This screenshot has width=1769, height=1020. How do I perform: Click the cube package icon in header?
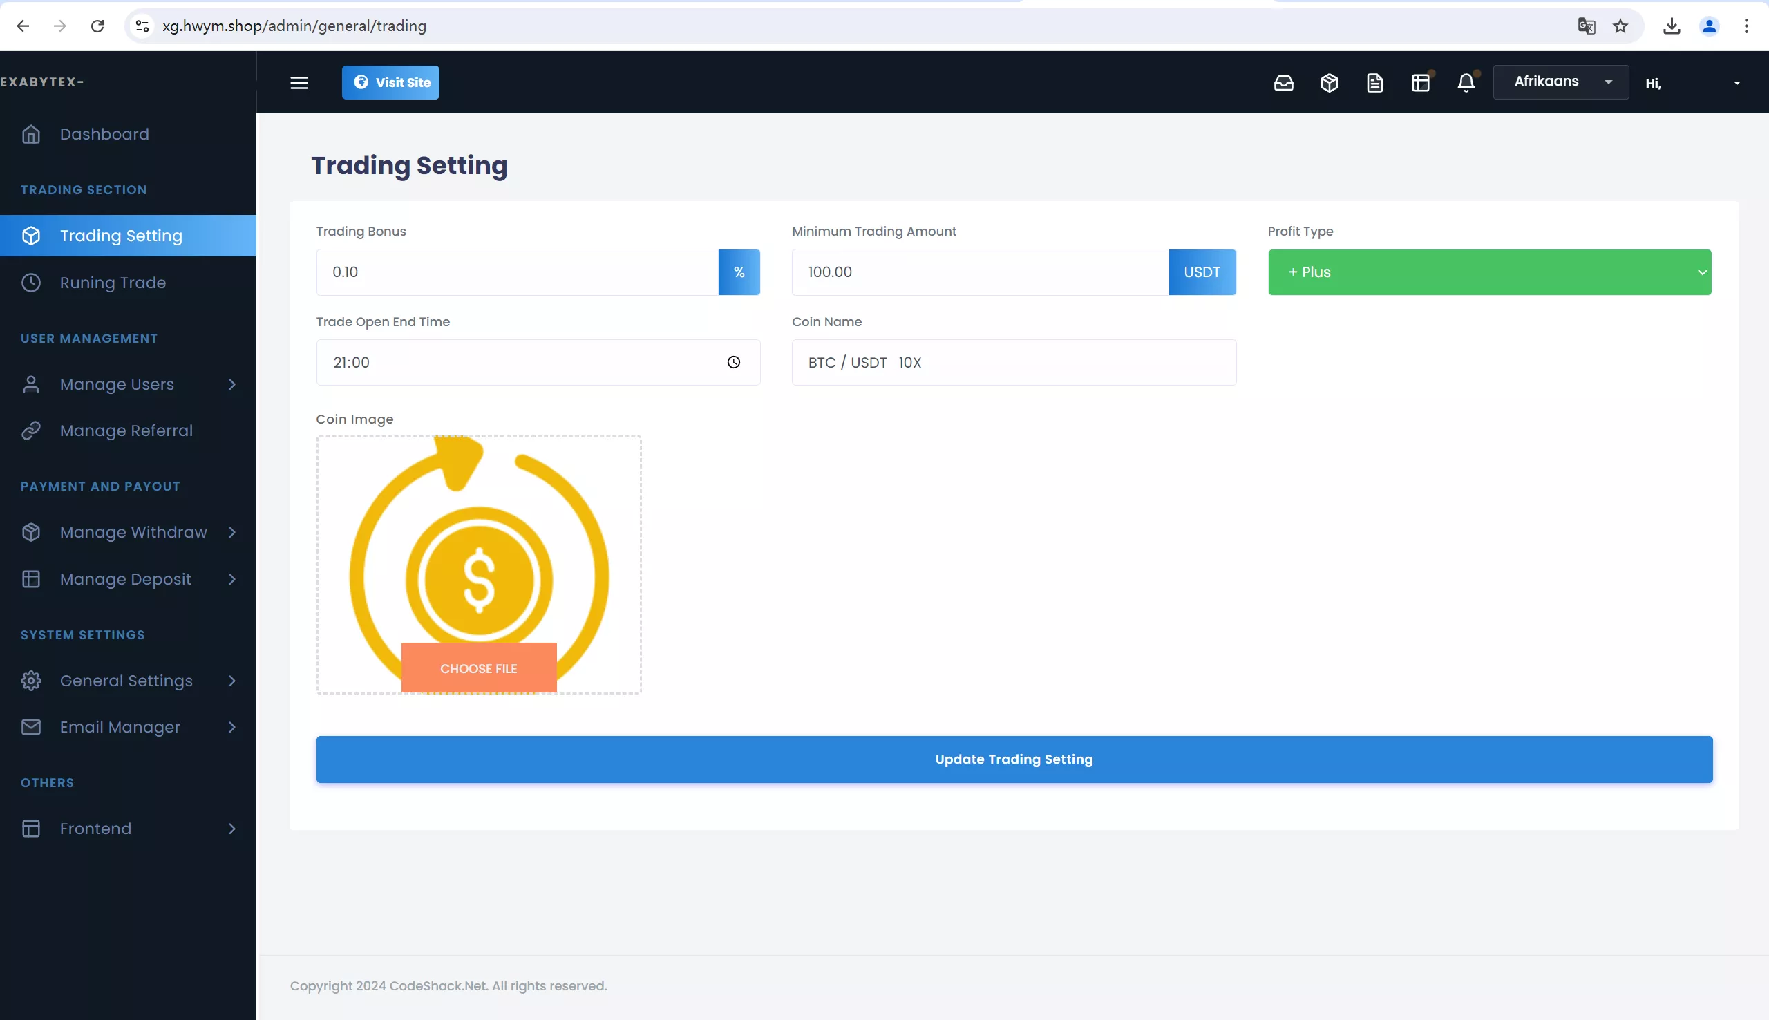click(x=1329, y=83)
